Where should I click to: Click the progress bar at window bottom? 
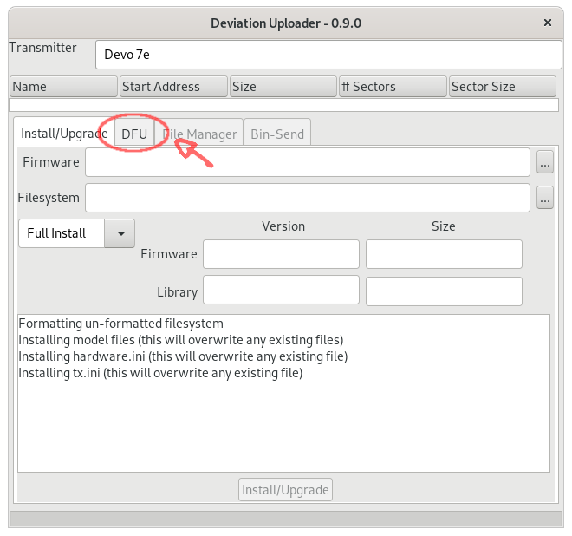tap(286, 519)
